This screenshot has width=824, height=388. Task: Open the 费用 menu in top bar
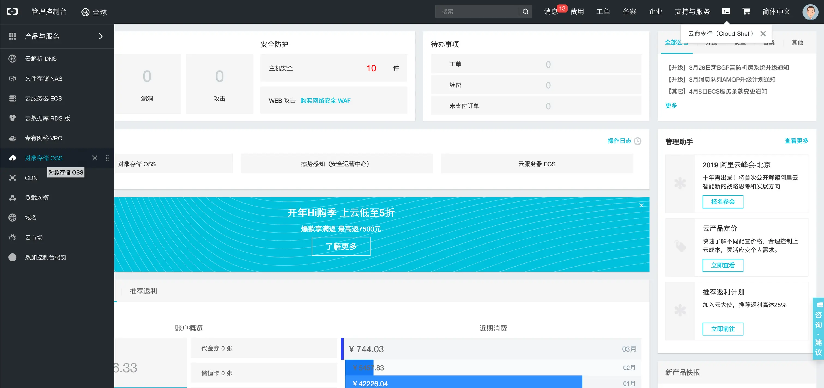tap(577, 12)
